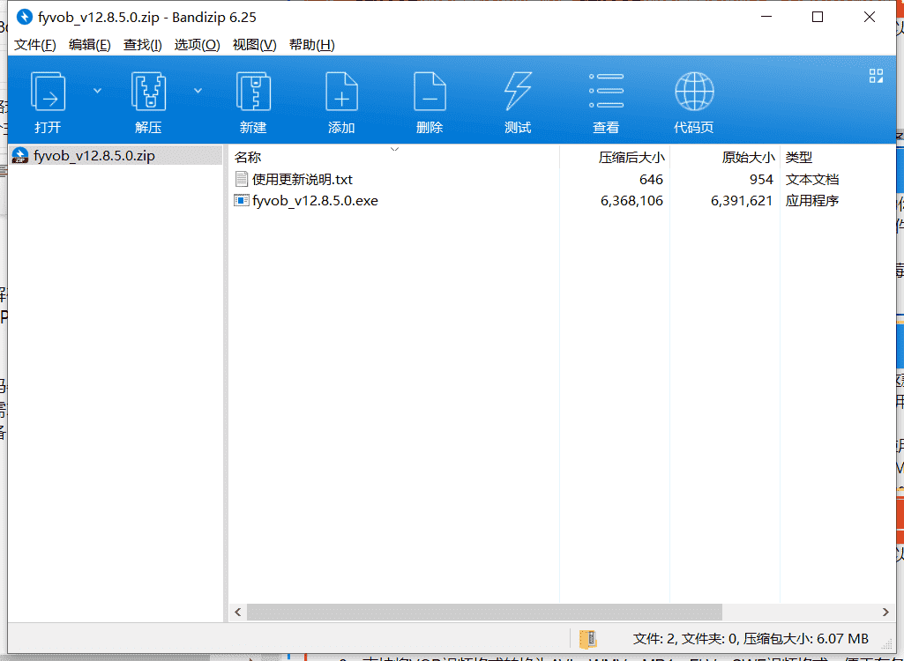Click the horizontal scrollbar thumb
The width and height of the screenshot is (904, 661).
pyautogui.click(x=484, y=612)
